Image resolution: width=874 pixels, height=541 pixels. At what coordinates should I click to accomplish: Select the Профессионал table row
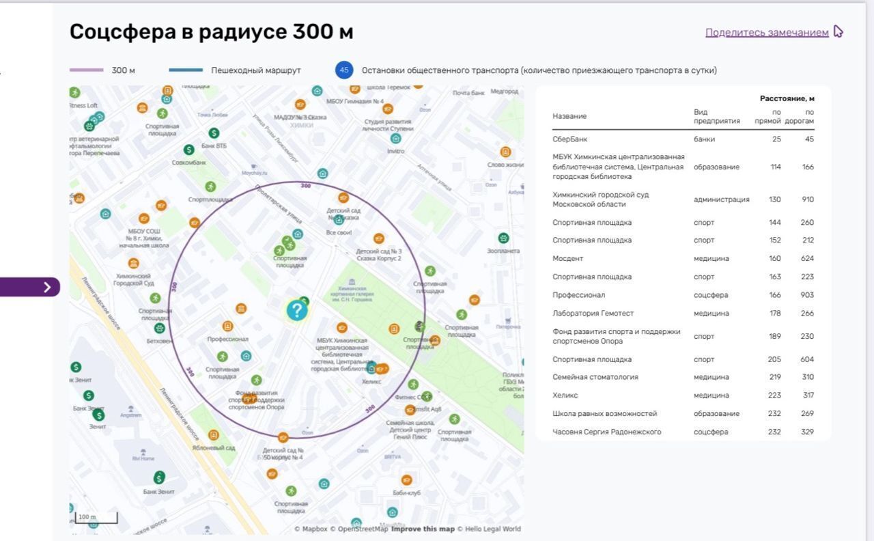[x=683, y=295]
